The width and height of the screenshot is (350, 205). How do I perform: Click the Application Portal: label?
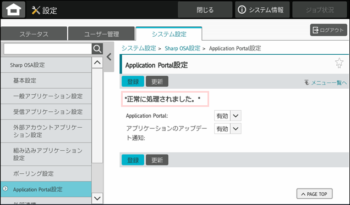[147, 116]
